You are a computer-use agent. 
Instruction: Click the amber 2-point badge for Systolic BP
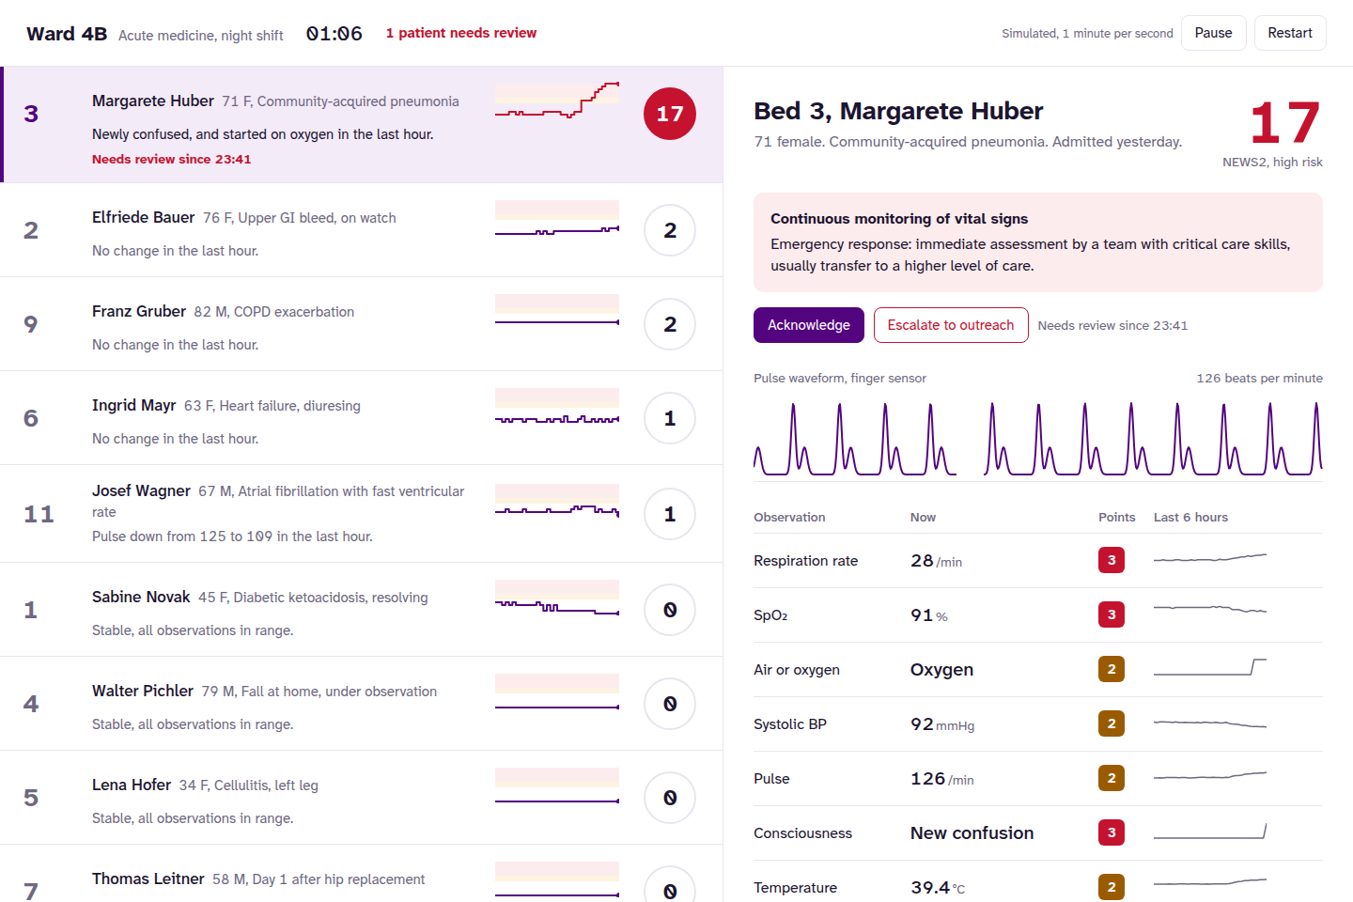[x=1112, y=723]
